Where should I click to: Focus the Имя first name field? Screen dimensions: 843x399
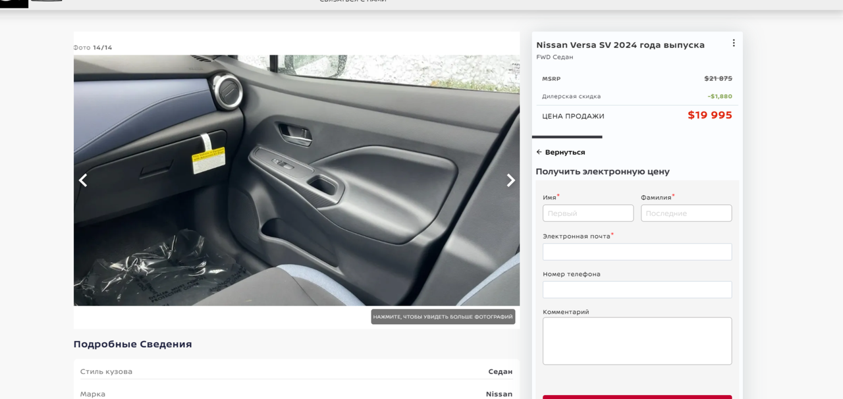point(588,213)
